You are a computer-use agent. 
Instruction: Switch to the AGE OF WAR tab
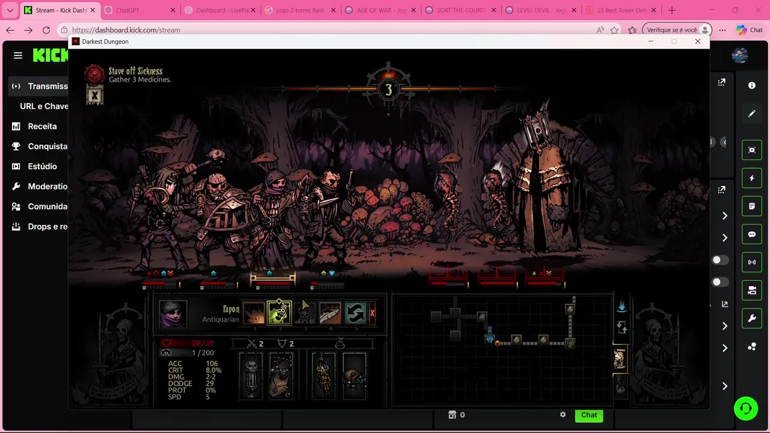pos(381,10)
